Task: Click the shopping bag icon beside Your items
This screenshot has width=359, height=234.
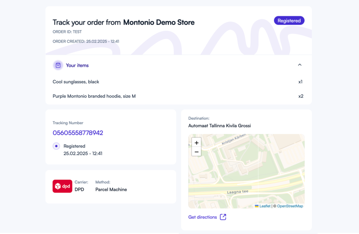Action: (58, 65)
